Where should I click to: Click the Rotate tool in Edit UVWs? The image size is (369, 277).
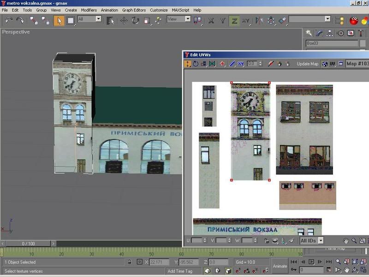pyautogui.click(x=196, y=64)
